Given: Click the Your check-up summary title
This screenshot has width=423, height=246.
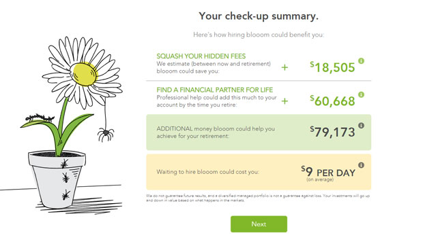Looking at the screenshot, I should [259, 16].
